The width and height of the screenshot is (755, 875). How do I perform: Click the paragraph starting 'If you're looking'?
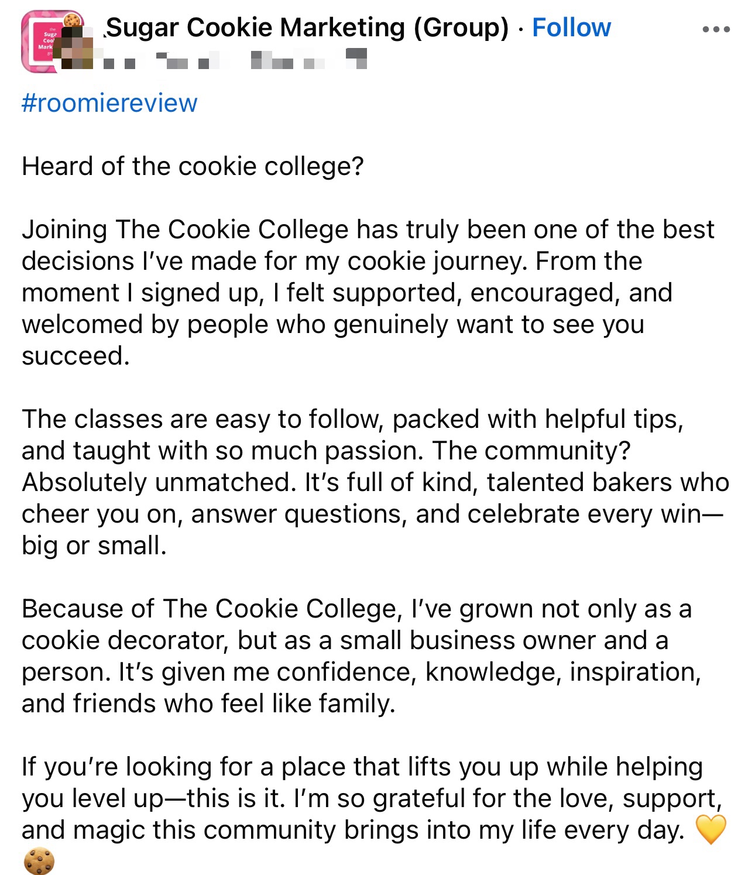pyautogui.click(x=363, y=798)
